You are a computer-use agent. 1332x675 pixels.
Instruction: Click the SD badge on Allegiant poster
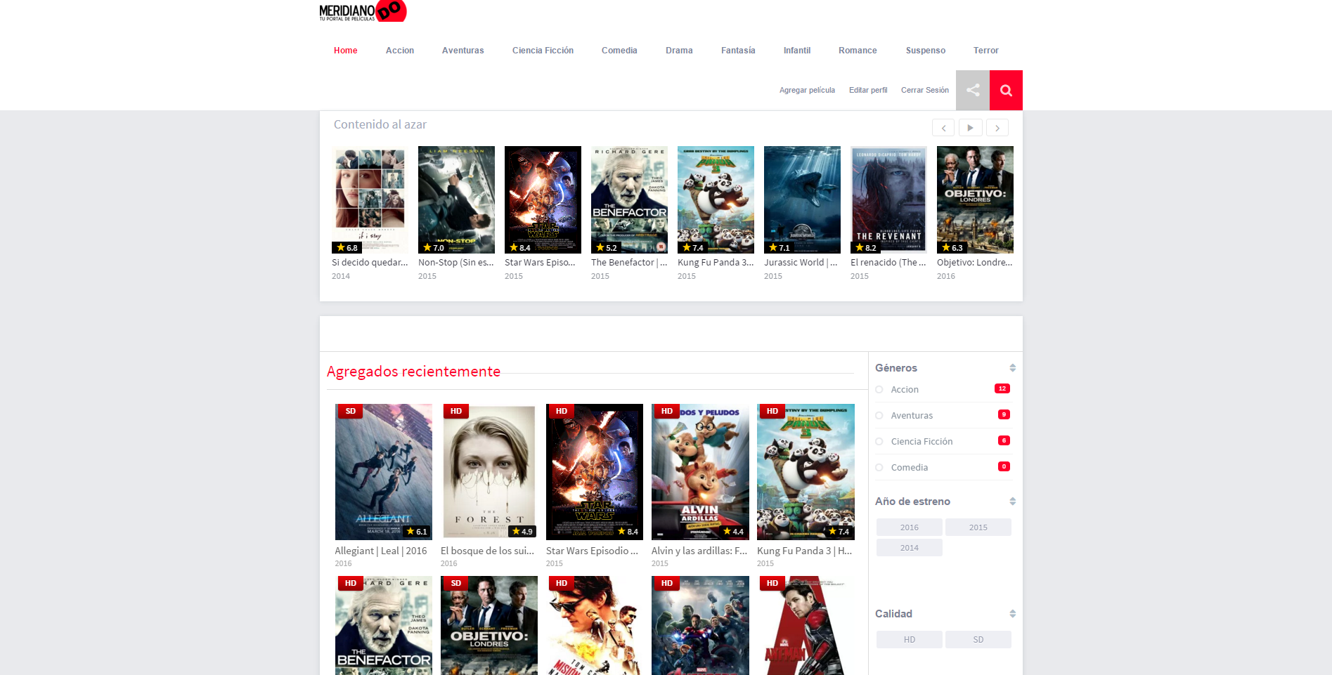pyautogui.click(x=350, y=411)
